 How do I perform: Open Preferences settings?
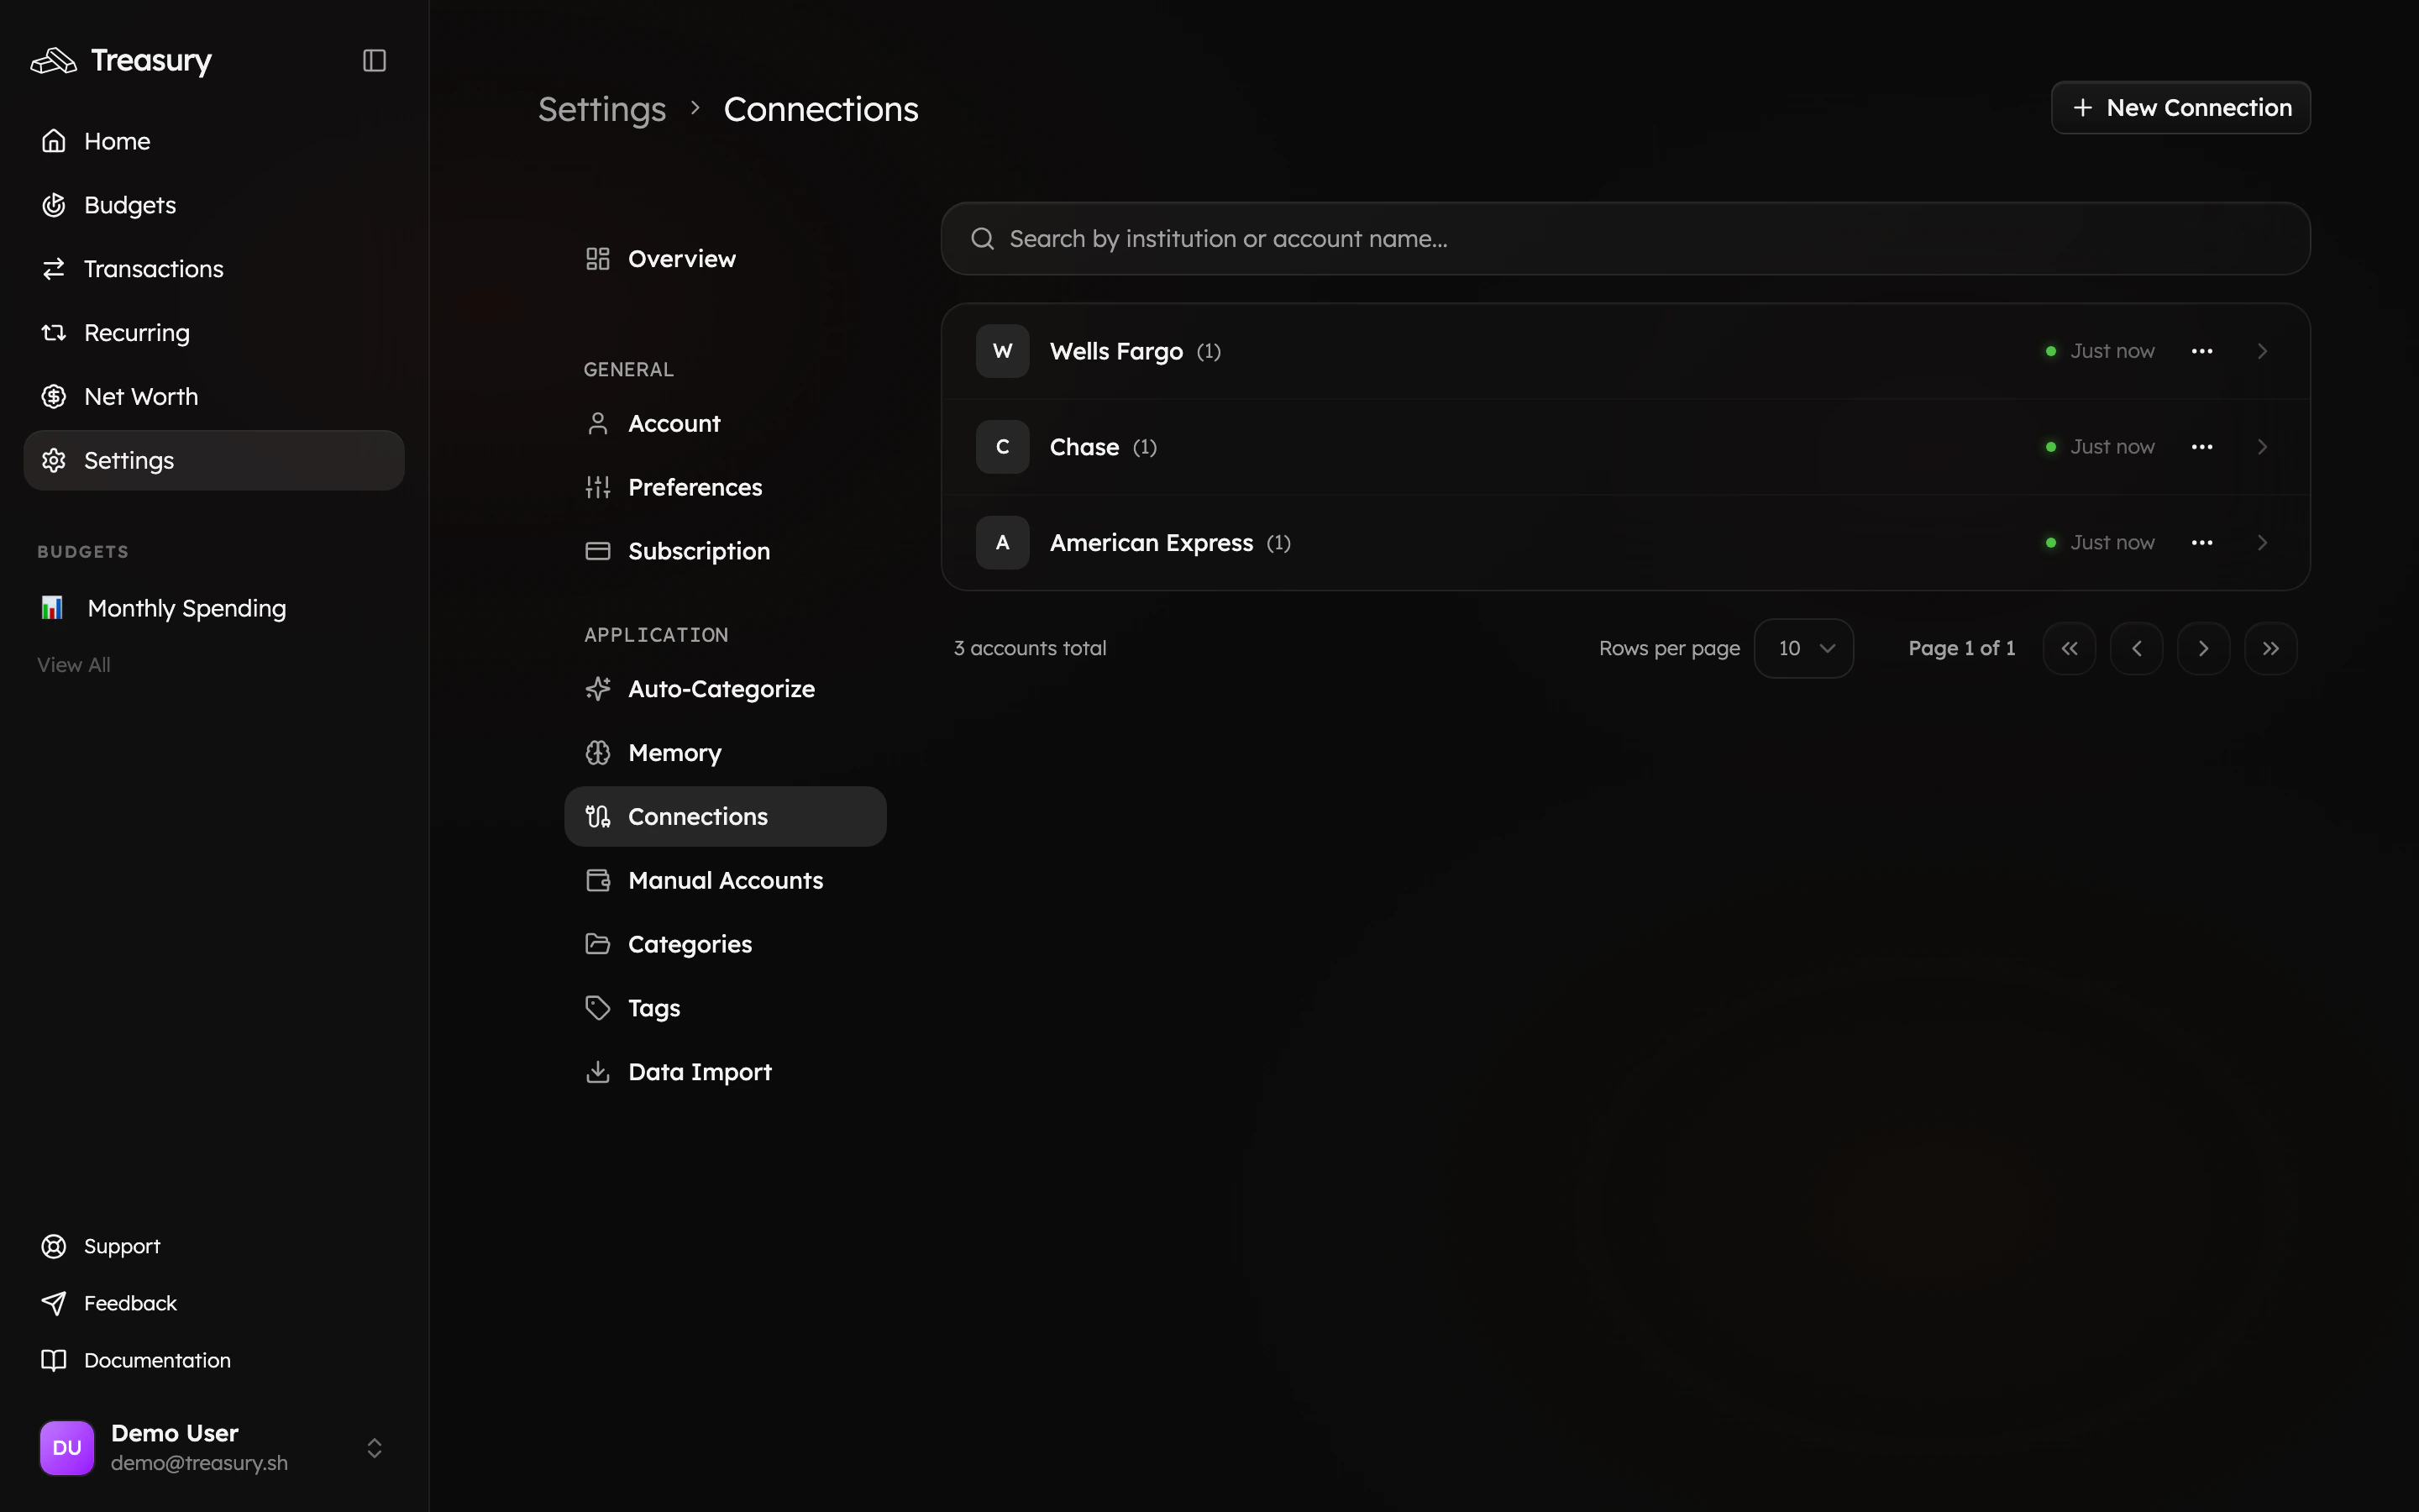pos(725,488)
